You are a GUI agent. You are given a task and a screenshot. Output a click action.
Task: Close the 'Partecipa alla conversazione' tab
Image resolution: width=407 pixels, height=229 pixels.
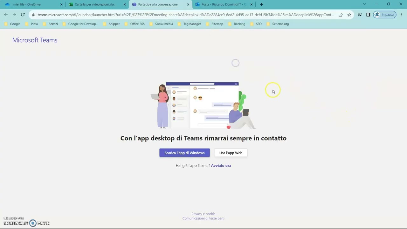pyautogui.click(x=188, y=4)
